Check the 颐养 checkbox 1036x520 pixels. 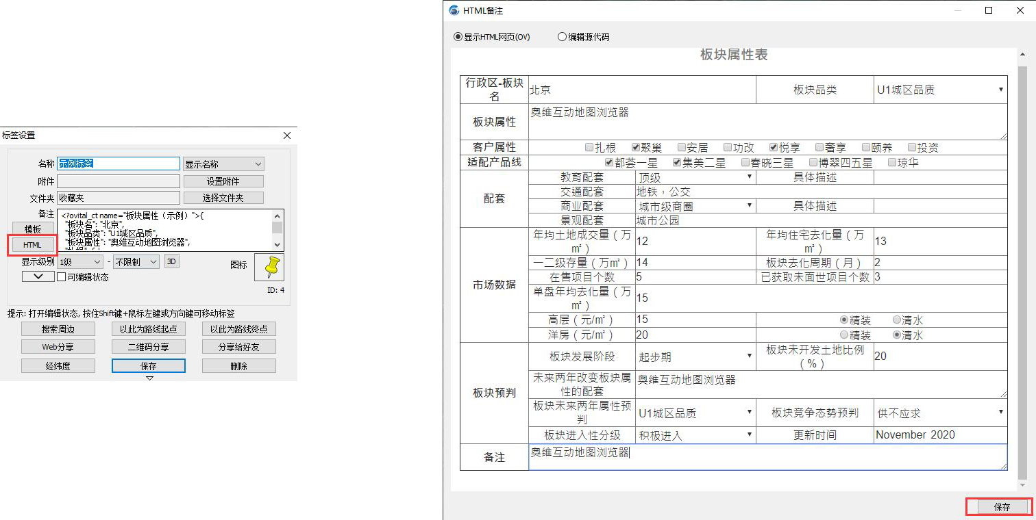[866, 147]
